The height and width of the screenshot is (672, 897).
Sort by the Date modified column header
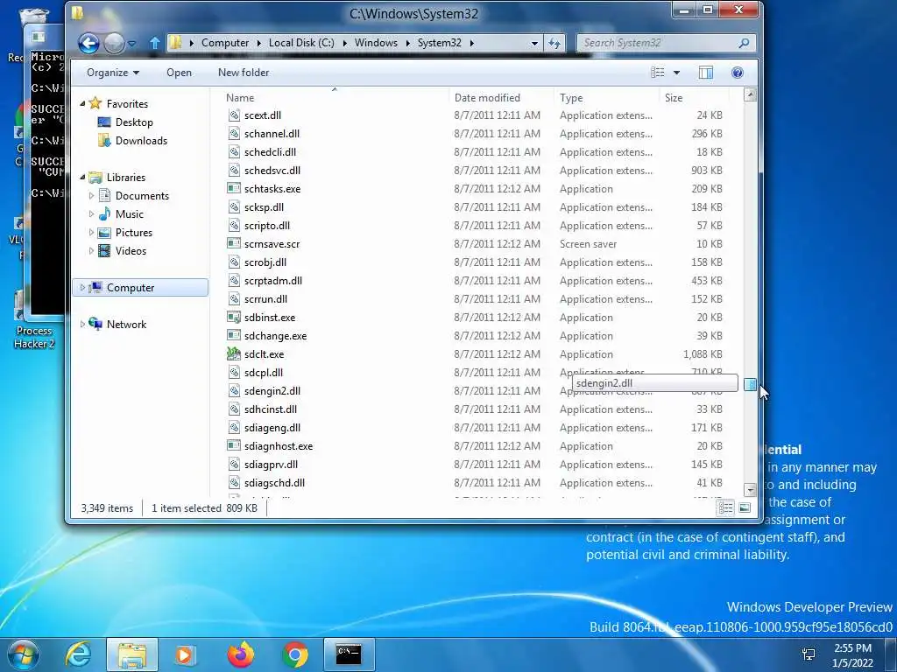500,98
